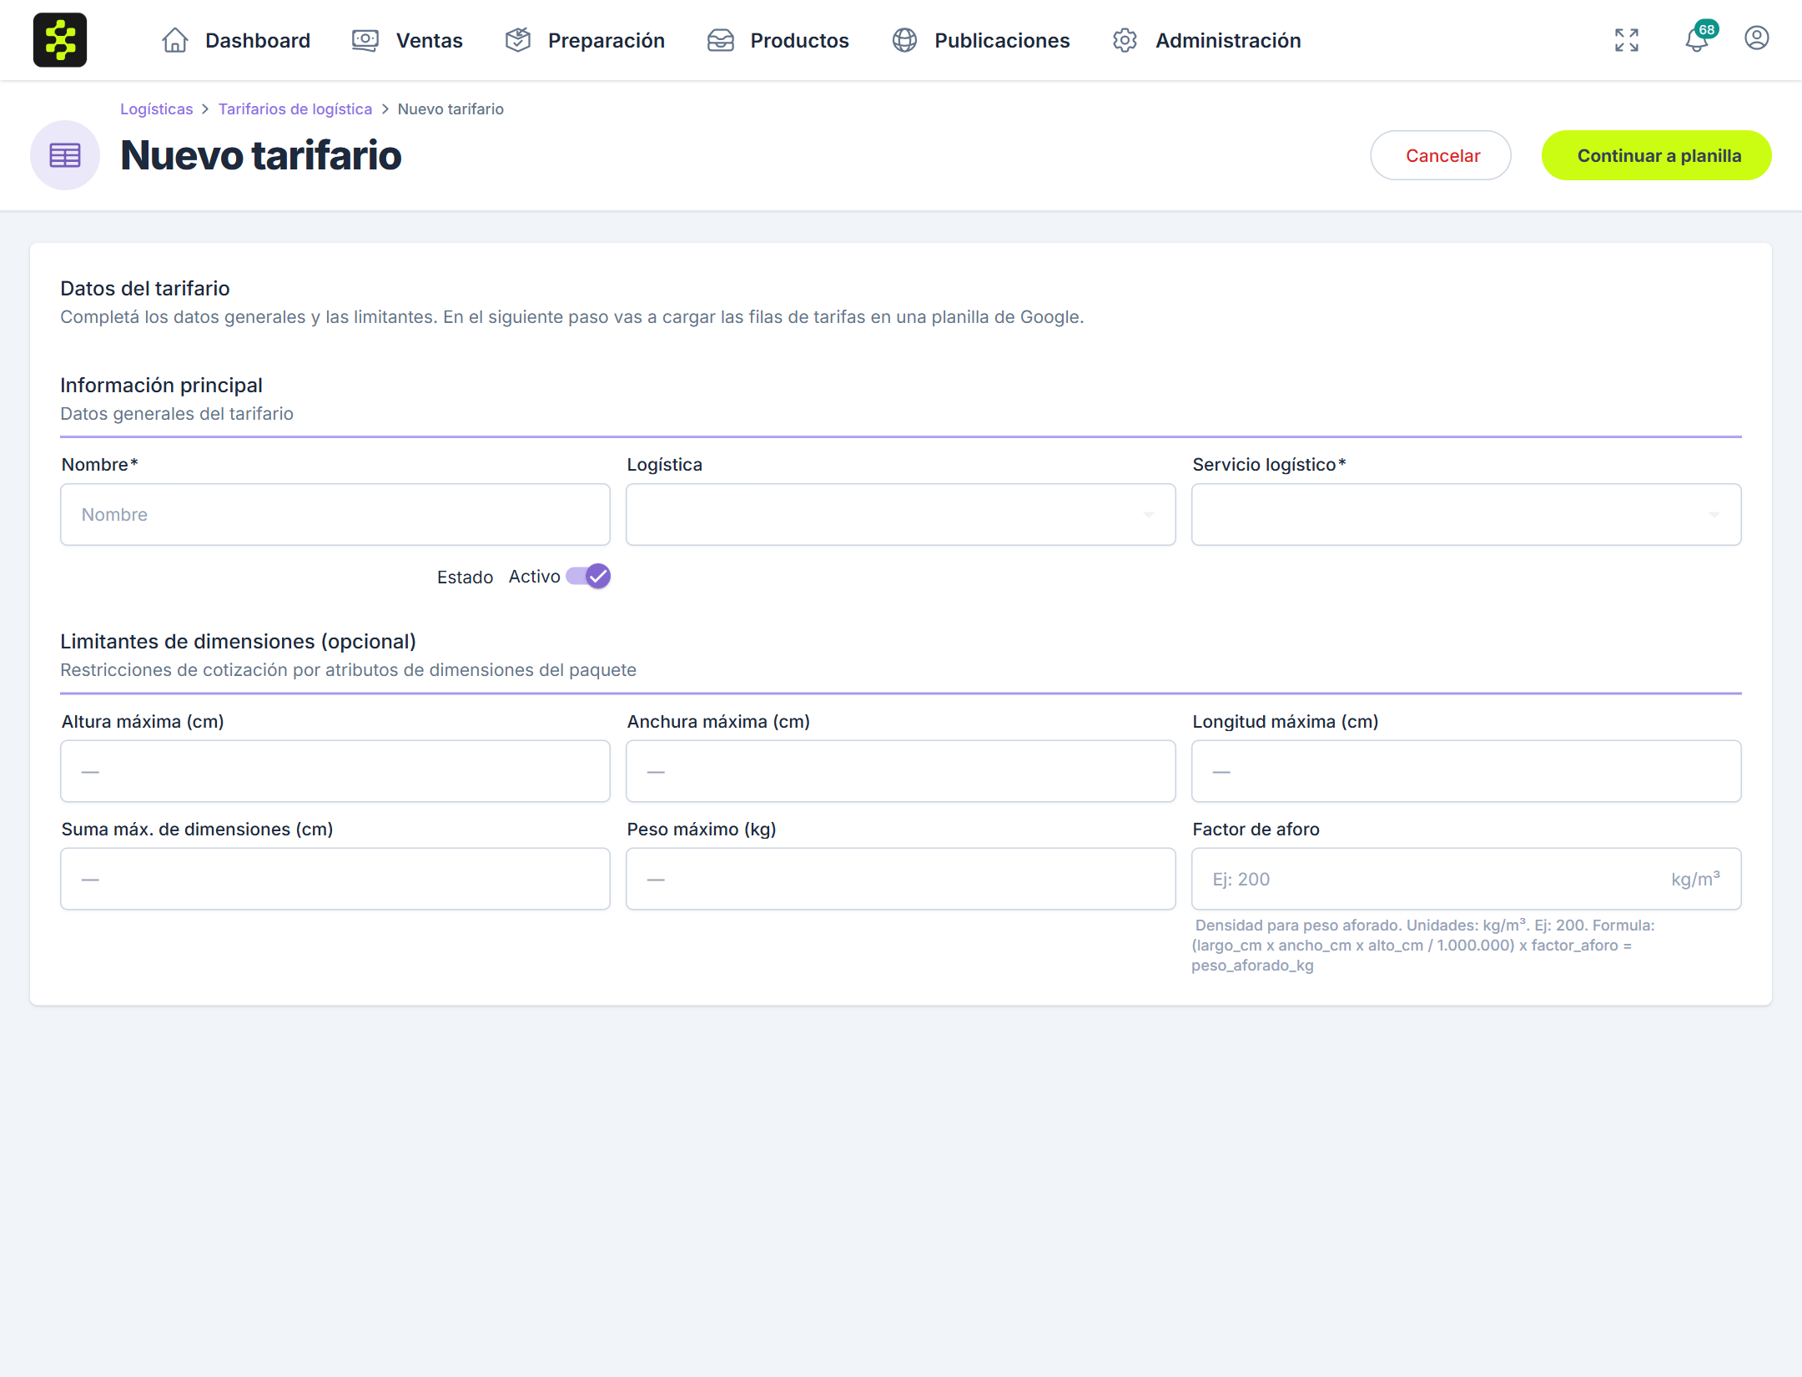Click the Dashboard home icon

[x=174, y=40]
